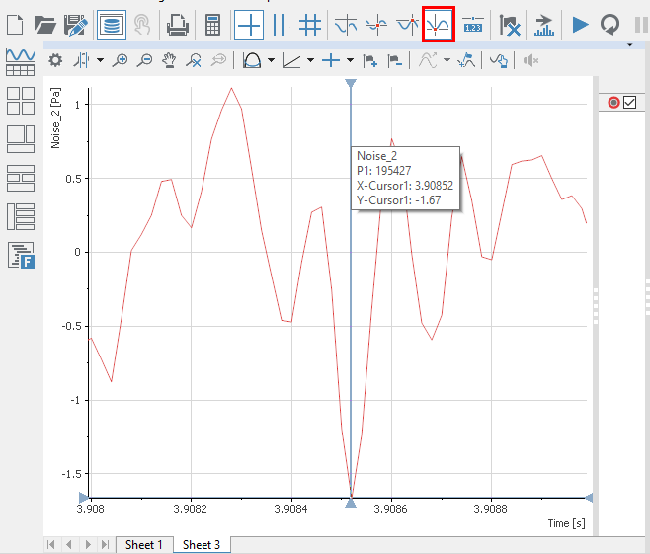Click the print icon
Image resolution: width=650 pixels, height=554 pixels.
click(177, 25)
